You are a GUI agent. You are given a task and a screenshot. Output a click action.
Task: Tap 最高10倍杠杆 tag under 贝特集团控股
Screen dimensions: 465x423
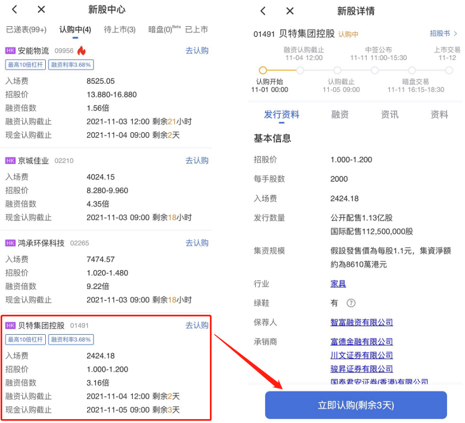26,339
